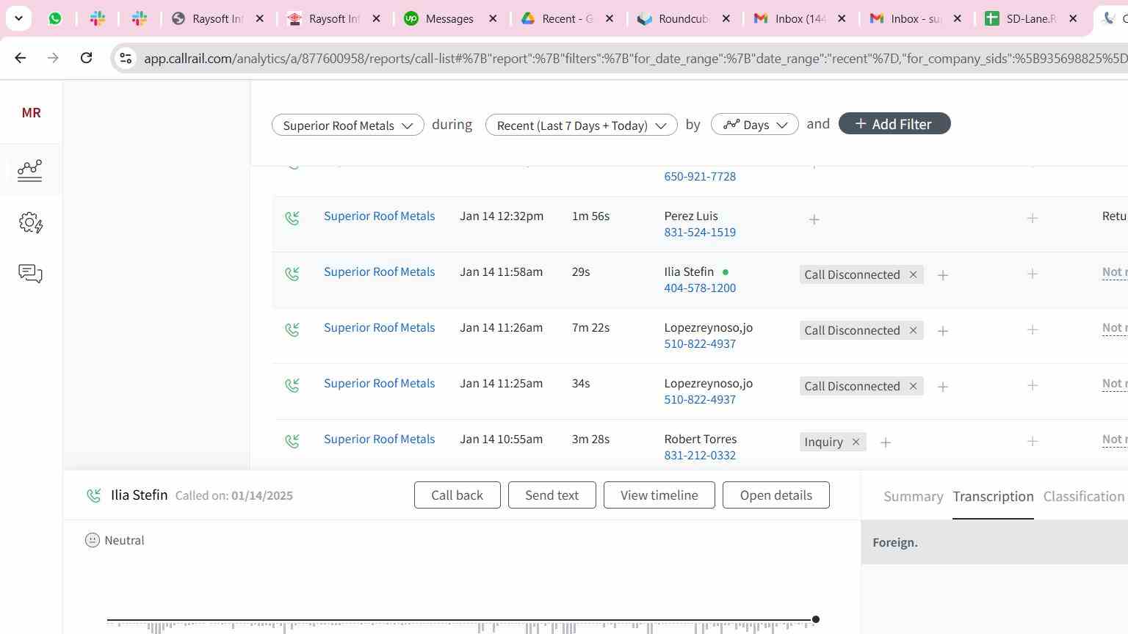This screenshot has width=1128, height=634.
Task: Remove Call Disconnected tag in 11:26am row
Action: coord(913,330)
